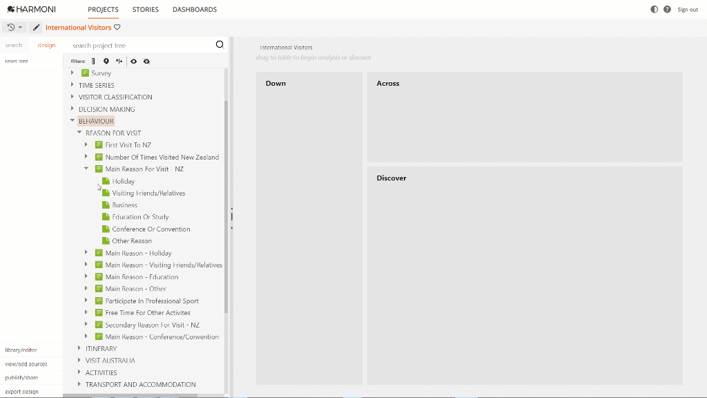The image size is (707, 398).
Task: Click the panel splitter collapse handle
Action: coord(232,217)
